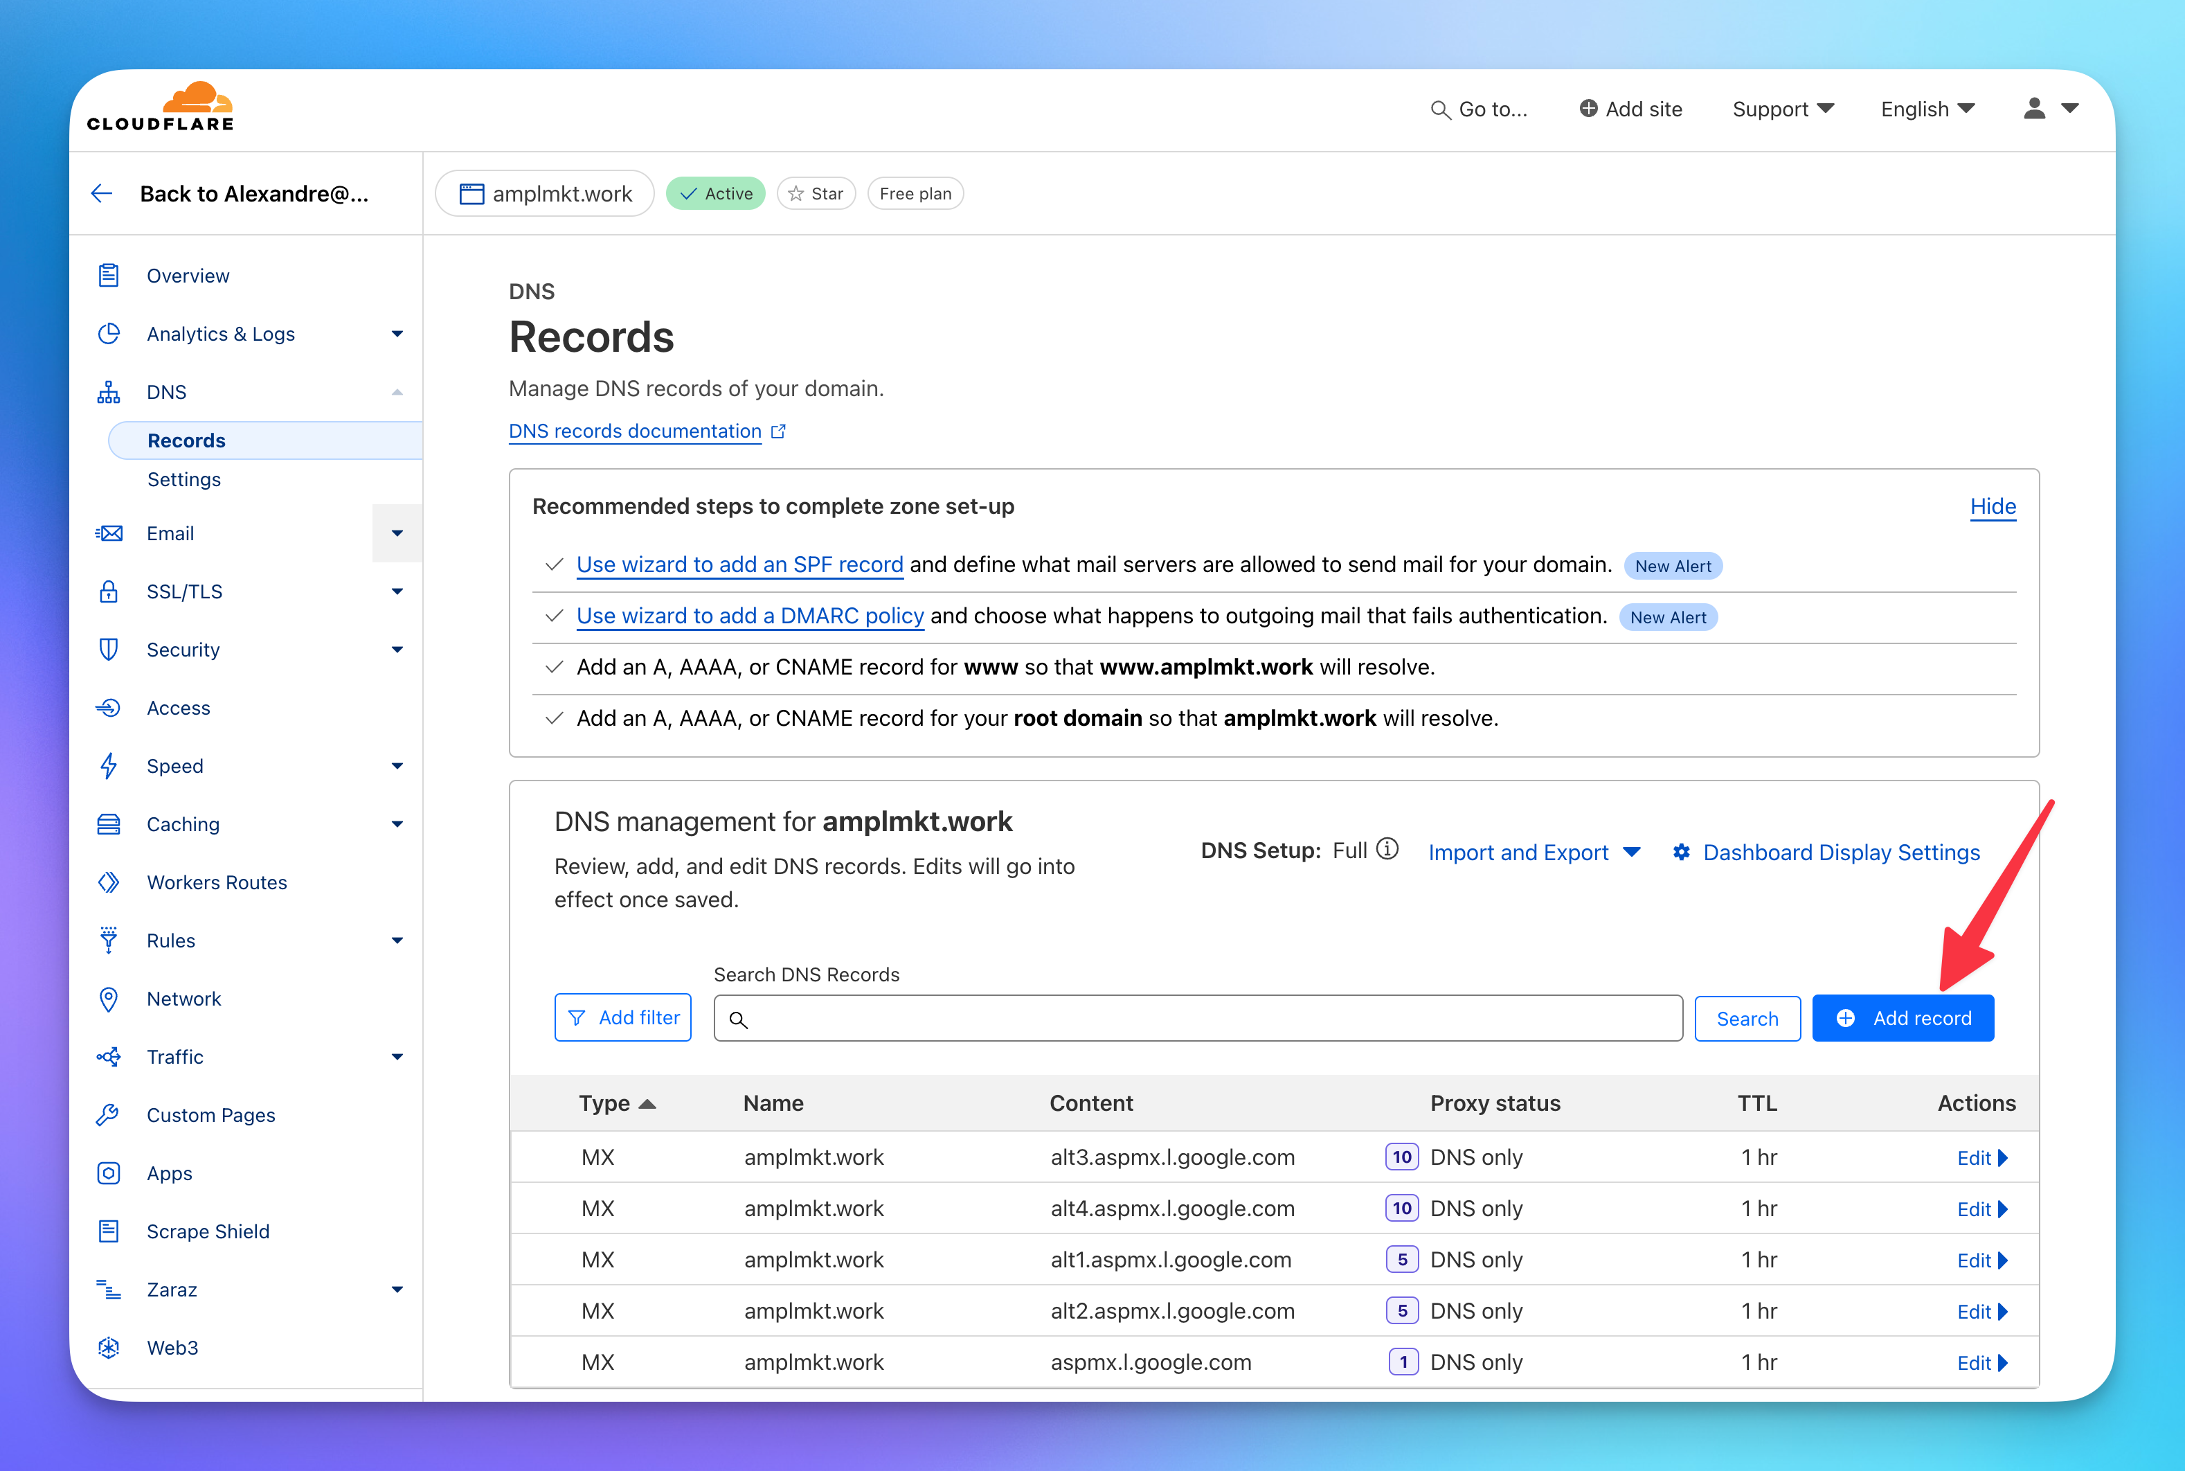Toggle the Star site button
2185x1471 pixels.
click(x=816, y=193)
